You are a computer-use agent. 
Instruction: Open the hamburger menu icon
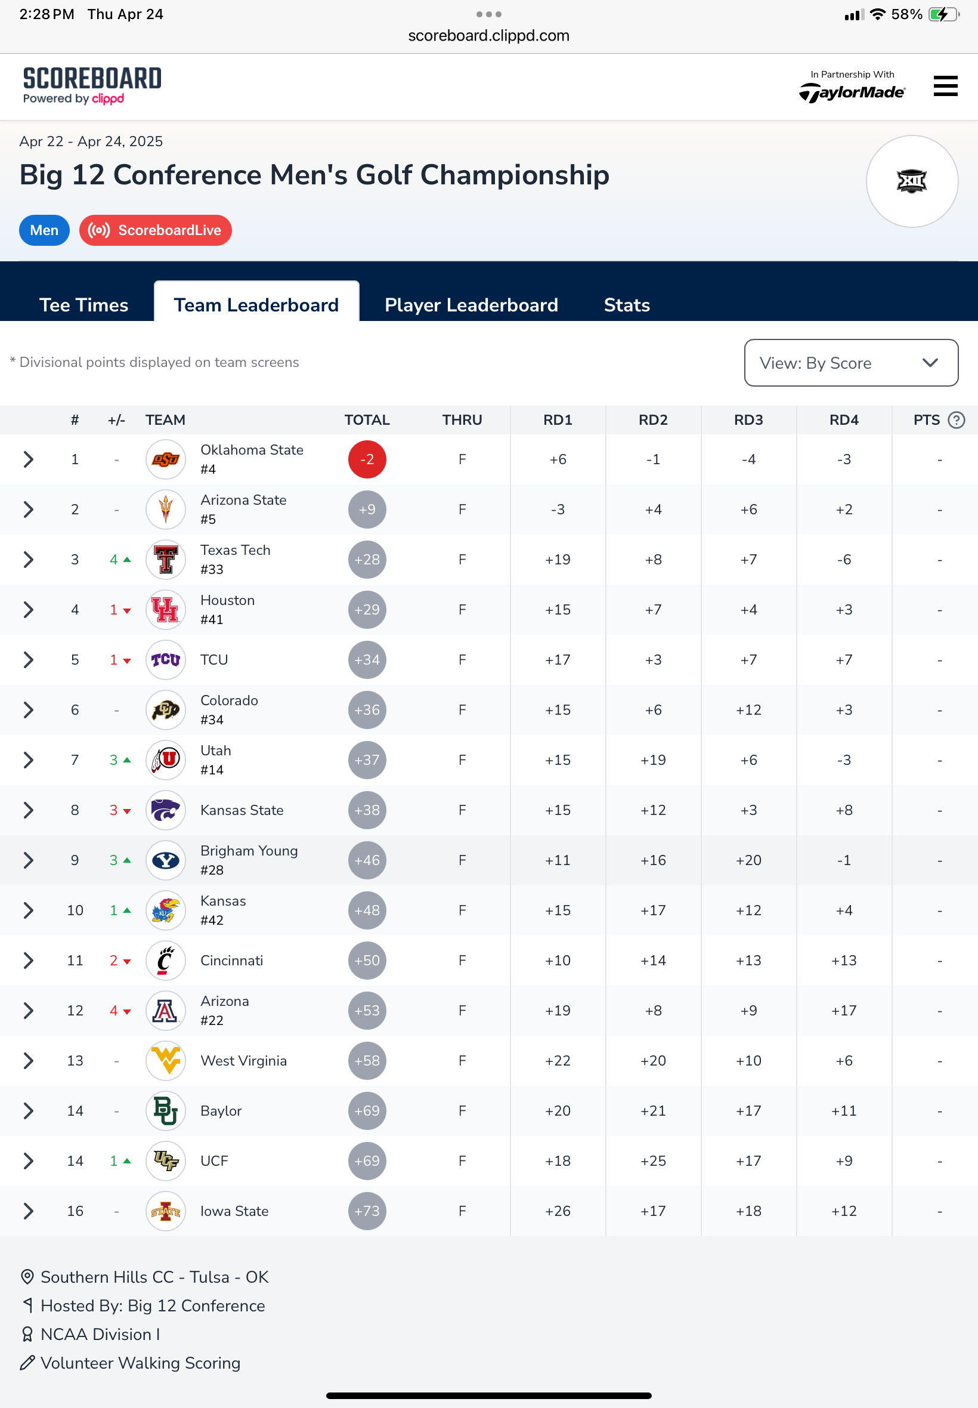click(945, 86)
